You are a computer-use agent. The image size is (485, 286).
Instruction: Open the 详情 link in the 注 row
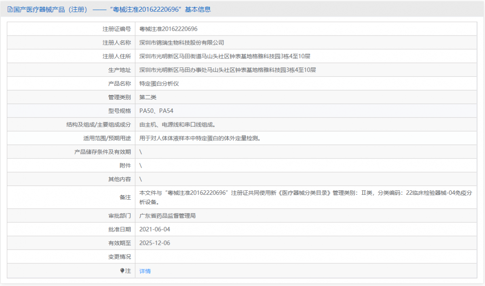coord(145,271)
